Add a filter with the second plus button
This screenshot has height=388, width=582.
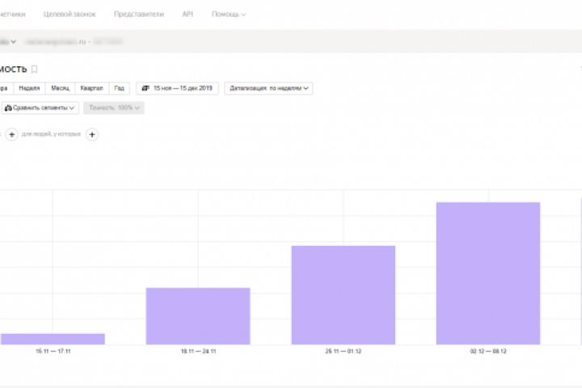[92, 134]
